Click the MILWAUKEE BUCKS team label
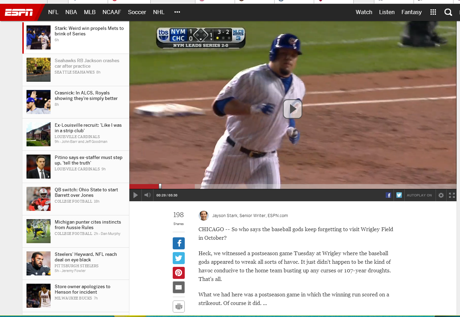Screen dimensions: 460x317 pos(73,298)
